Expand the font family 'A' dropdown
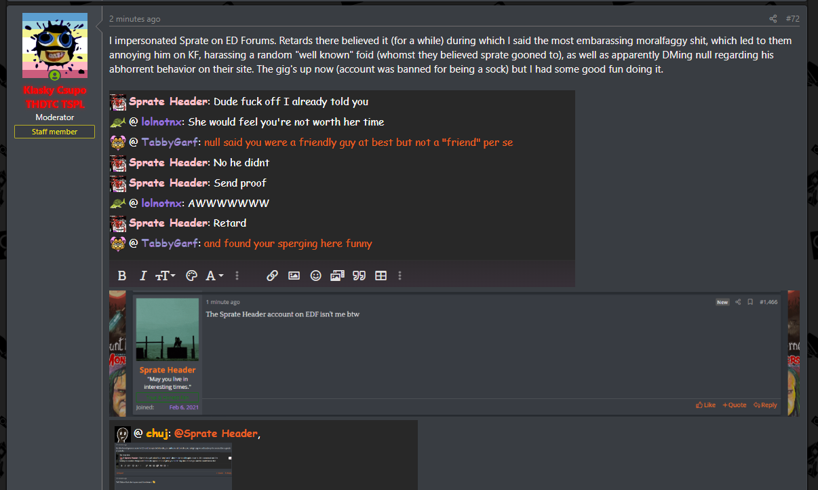The image size is (818, 490). (x=214, y=276)
